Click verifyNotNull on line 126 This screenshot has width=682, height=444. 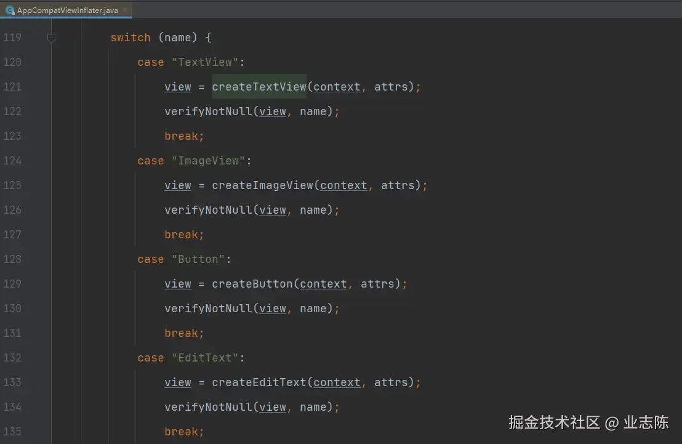208,210
